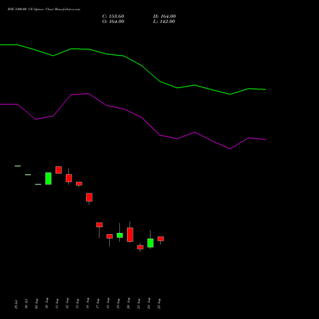
Task: Click the high price value H: 164.00
Action: click(x=165, y=17)
